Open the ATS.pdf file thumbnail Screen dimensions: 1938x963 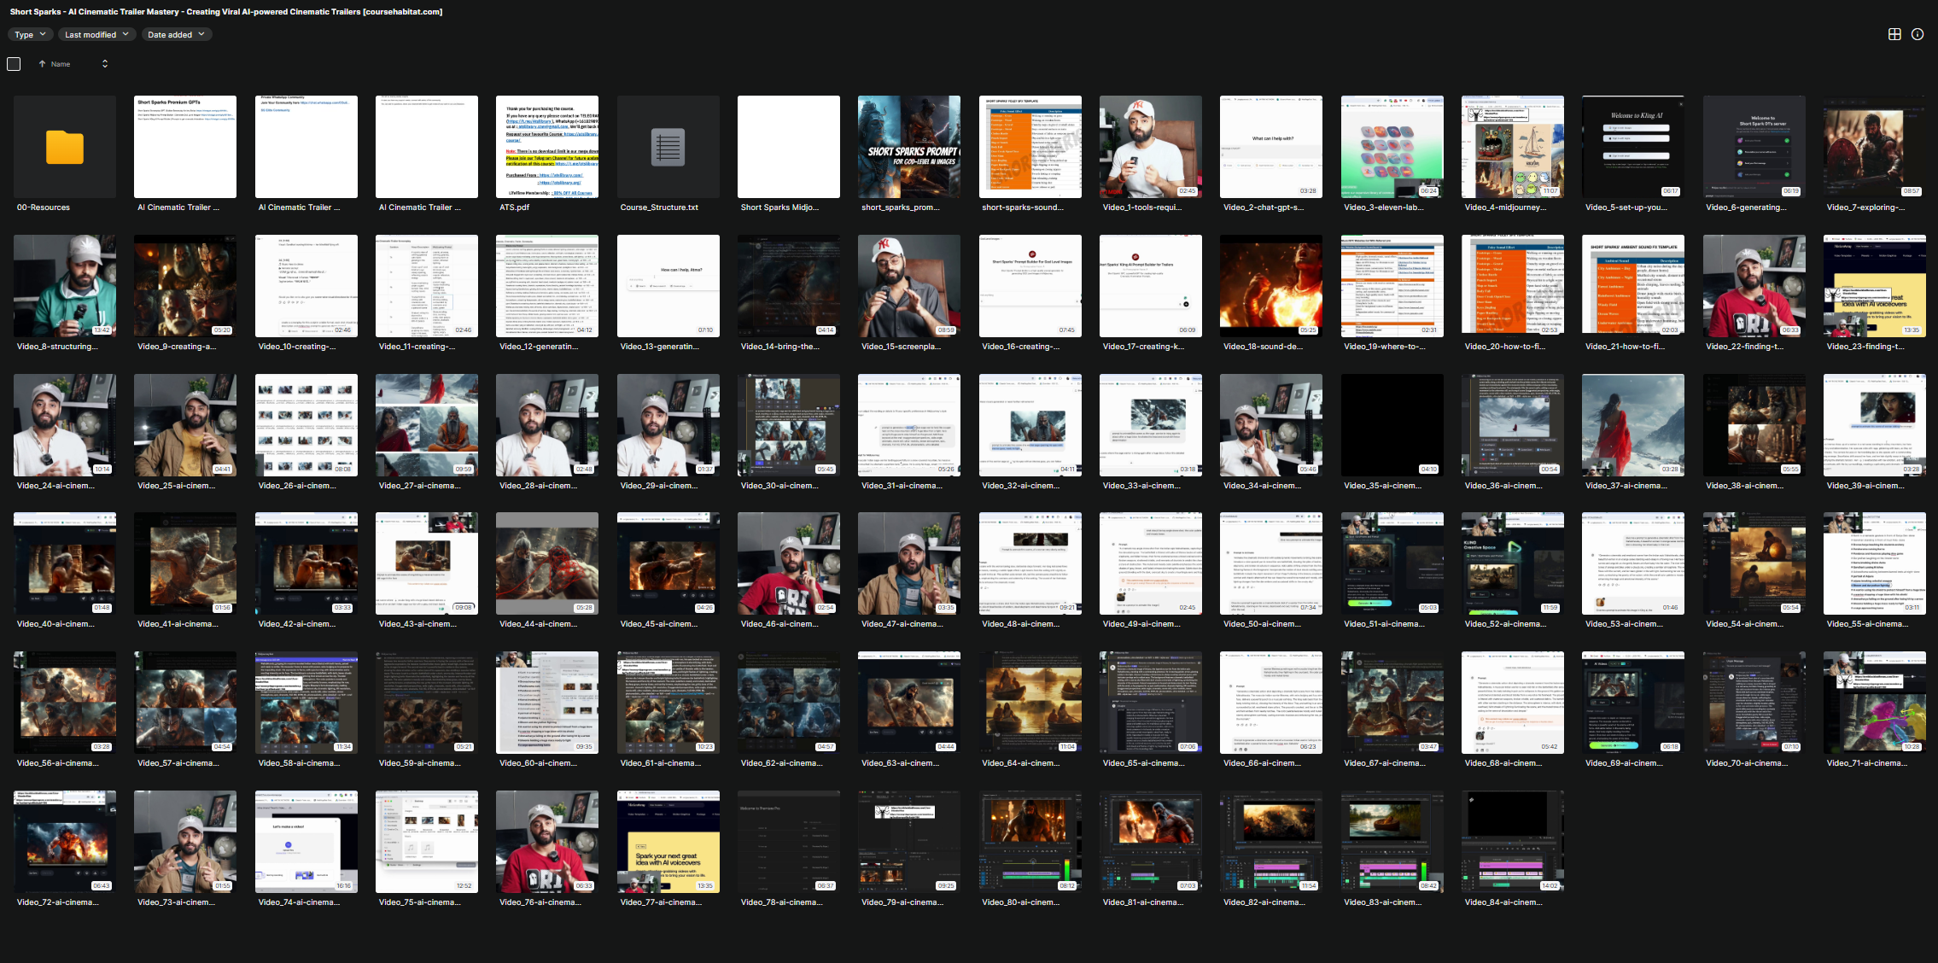coord(547,147)
